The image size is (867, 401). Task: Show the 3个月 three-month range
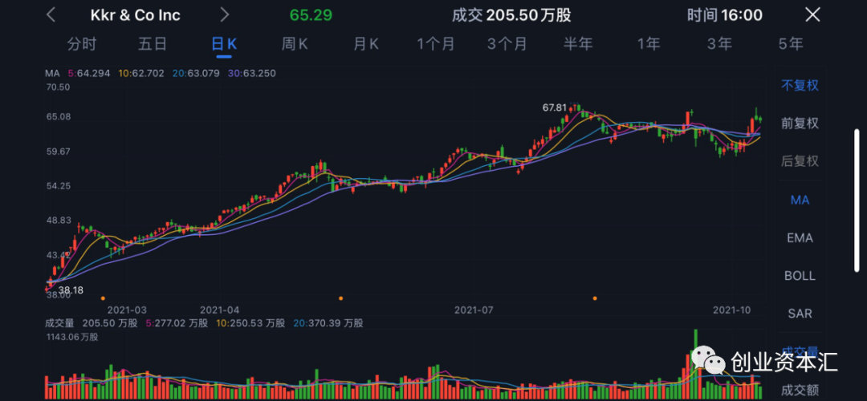click(x=506, y=44)
